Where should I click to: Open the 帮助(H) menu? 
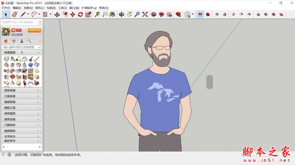coord(104,8)
